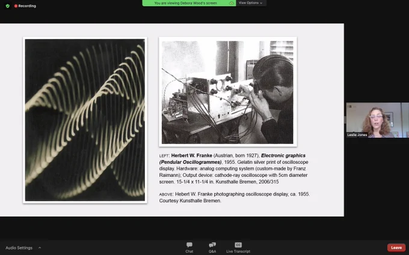The width and height of the screenshot is (409, 255).
Task: Click the '(Pendular Oscillogrammes)' text
Action: (x=191, y=162)
